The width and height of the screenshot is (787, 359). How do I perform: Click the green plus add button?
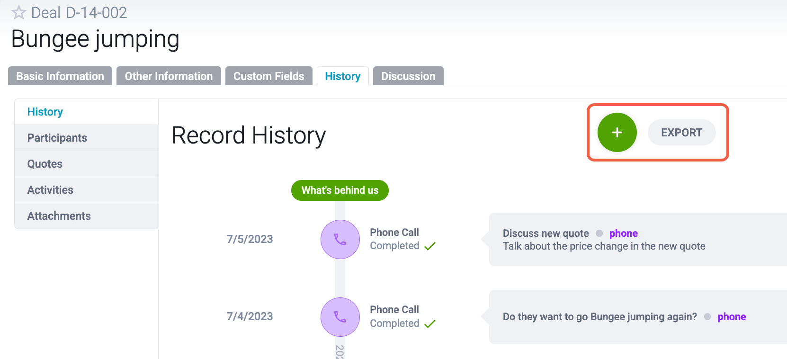coord(617,133)
